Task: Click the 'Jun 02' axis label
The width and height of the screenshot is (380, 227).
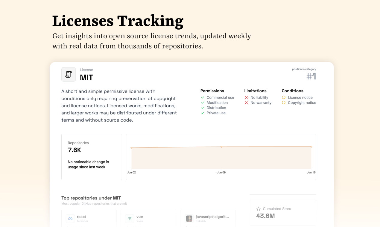Action: [x=131, y=172]
